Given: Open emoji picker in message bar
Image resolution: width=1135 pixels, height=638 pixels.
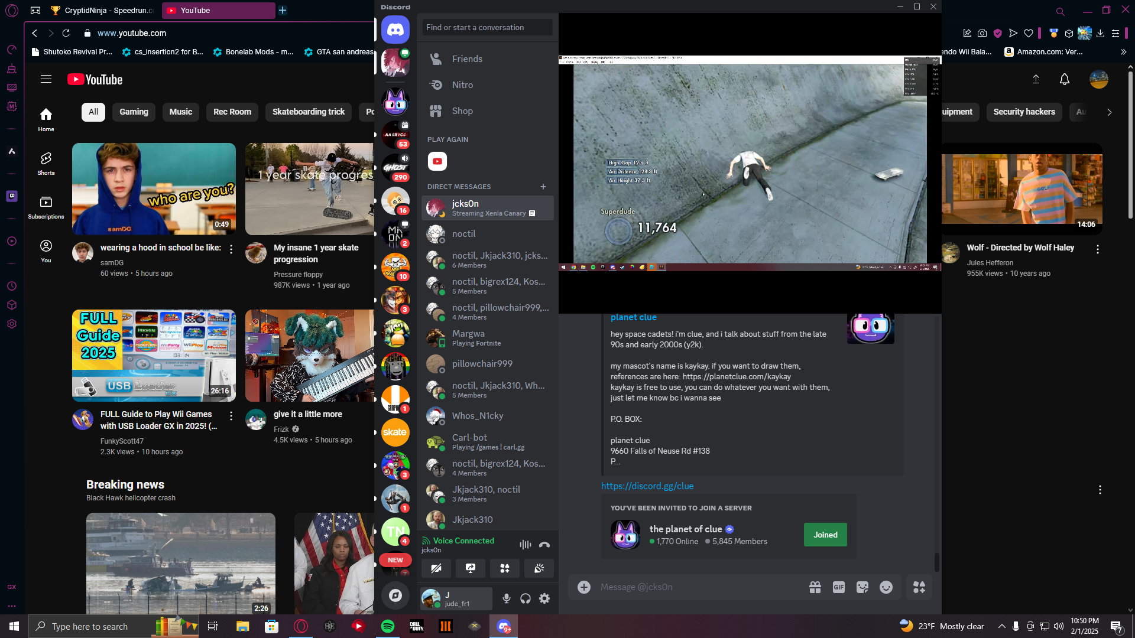Looking at the screenshot, I should click(x=886, y=587).
